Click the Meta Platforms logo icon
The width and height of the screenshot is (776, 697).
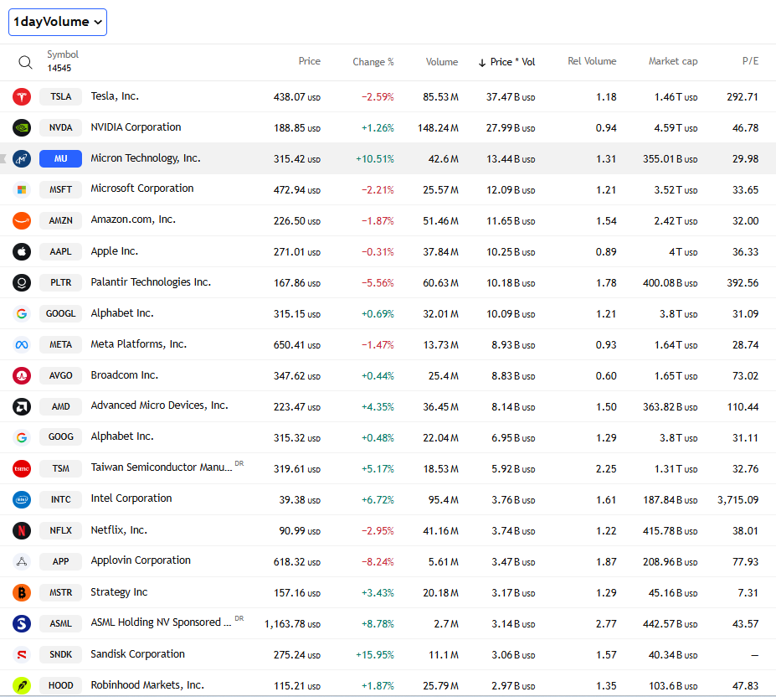click(22, 345)
